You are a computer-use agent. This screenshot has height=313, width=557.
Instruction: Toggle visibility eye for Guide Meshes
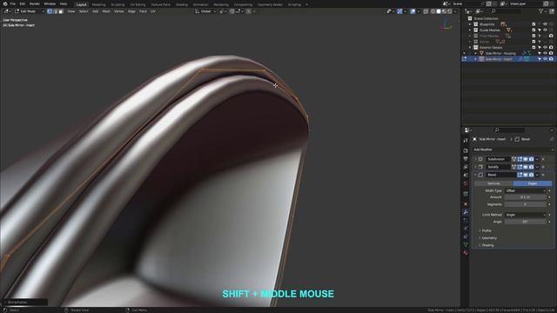tap(545, 30)
